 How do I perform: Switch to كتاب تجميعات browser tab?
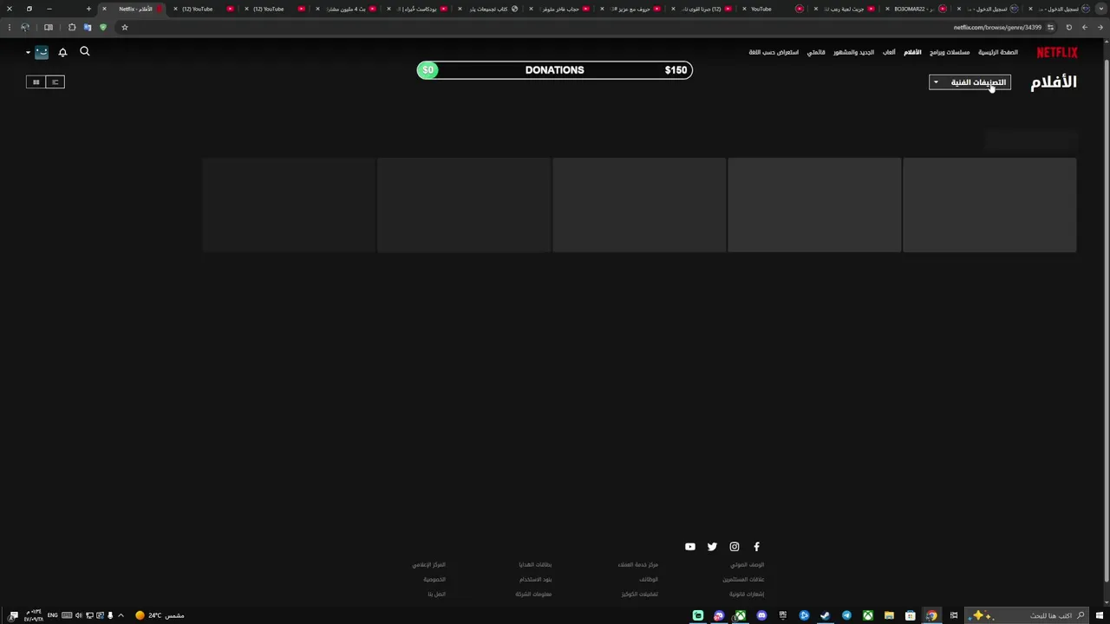coord(490,9)
